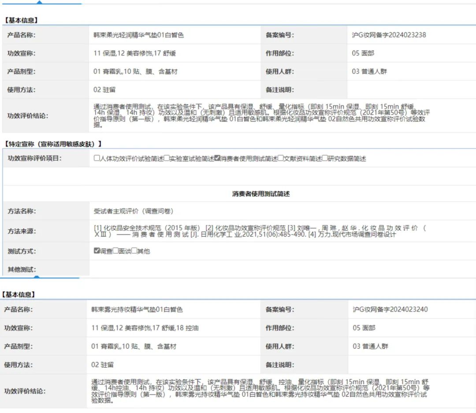Tick the 文献资料简述 checkbox
Screen dimensions: 476x413
pos(281,158)
